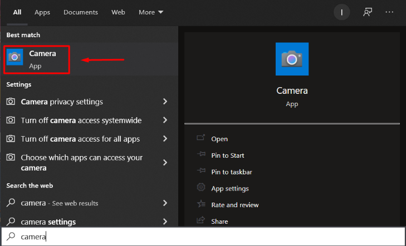Expand Camera privacy settings chevron
406x246 pixels.
coord(165,102)
